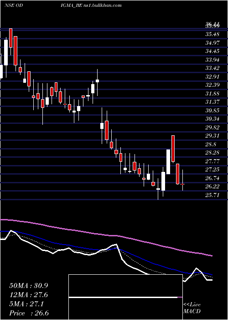
Task: Click the 34.97 price axis label
Action: [x=212, y=43]
